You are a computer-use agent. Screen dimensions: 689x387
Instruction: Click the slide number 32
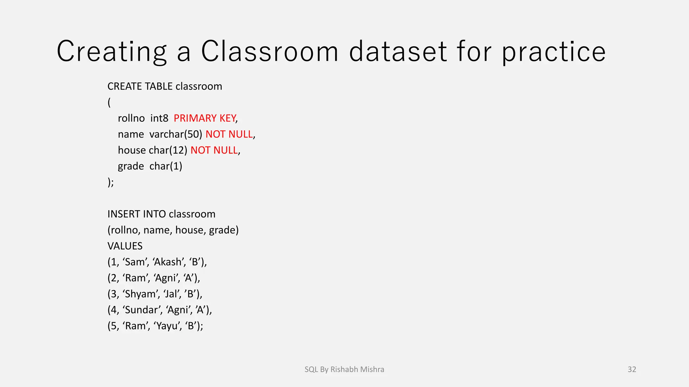(x=632, y=369)
